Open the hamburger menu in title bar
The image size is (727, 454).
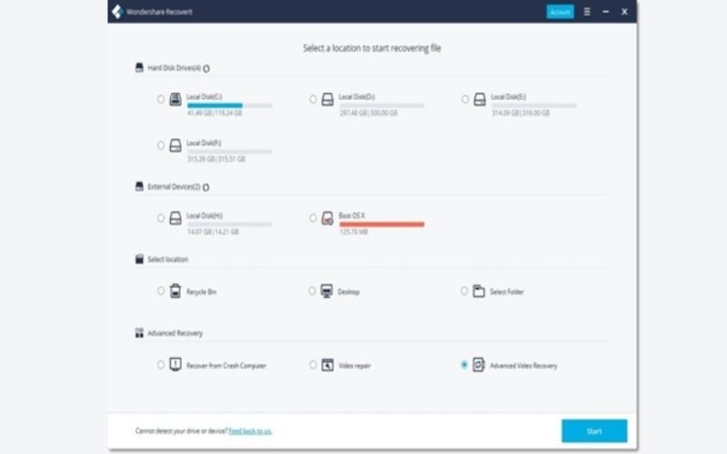(587, 12)
